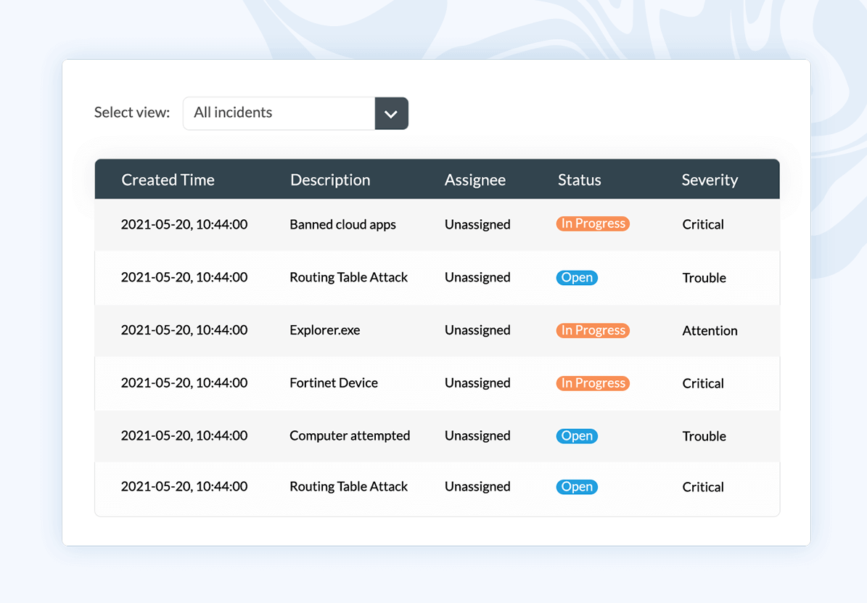The width and height of the screenshot is (867, 603).
Task: Click In Progress badge for Banned cloud apps
Action: tap(593, 223)
